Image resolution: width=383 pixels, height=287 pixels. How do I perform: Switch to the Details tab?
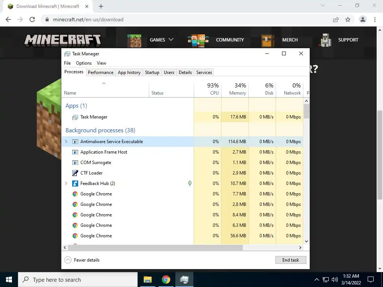click(x=185, y=72)
